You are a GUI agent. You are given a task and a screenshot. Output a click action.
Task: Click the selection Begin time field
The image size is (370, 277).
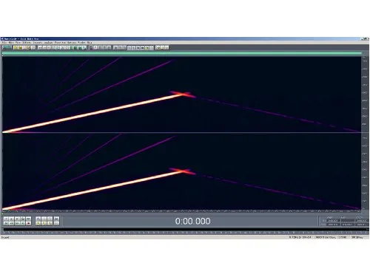pos(334,221)
